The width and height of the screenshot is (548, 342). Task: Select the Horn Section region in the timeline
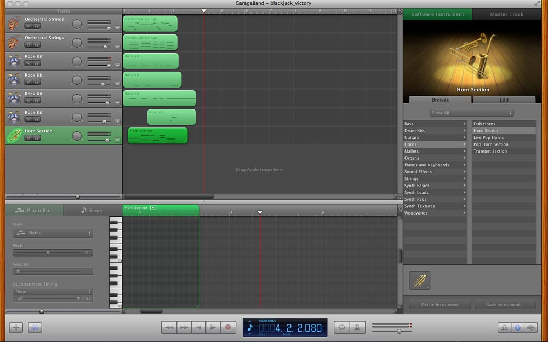(158, 136)
